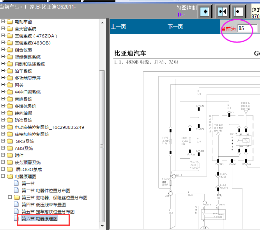The width and height of the screenshot is (260, 230).
Task: Click folder icon of 音响系统
Action: click(10, 99)
